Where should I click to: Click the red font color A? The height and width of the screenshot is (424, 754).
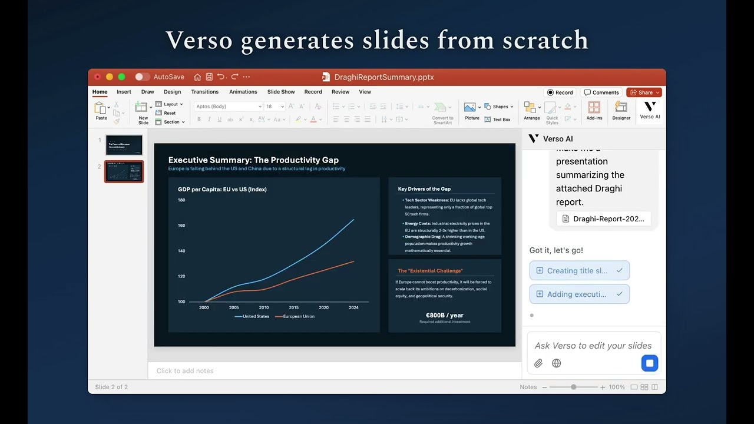point(313,119)
